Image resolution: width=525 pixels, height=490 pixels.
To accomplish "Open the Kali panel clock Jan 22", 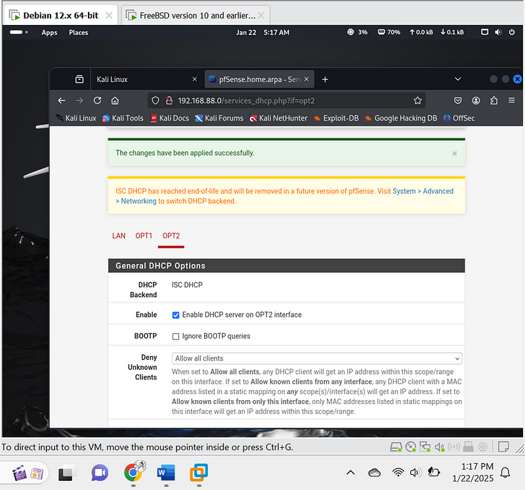I will click(x=262, y=32).
